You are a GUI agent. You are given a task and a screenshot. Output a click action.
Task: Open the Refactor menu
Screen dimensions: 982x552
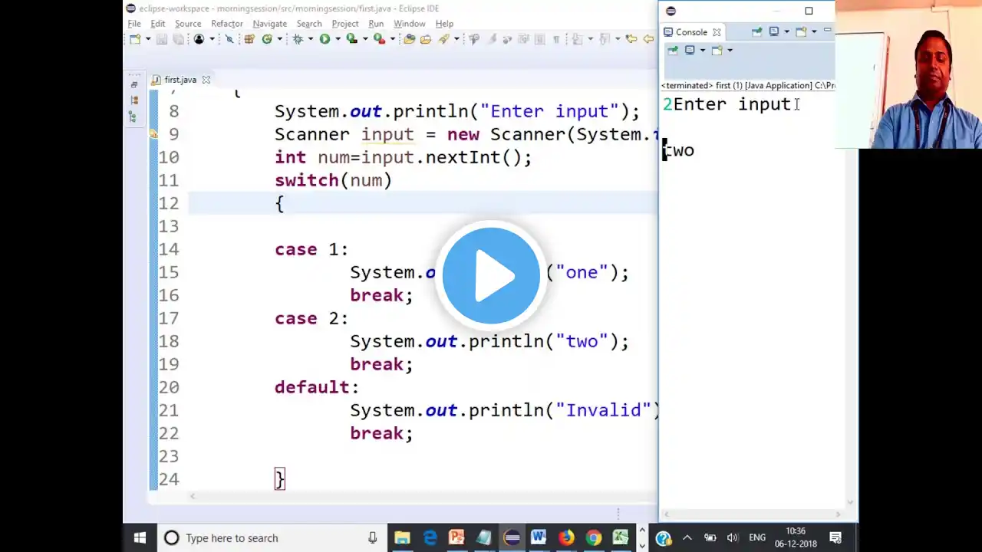227,24
